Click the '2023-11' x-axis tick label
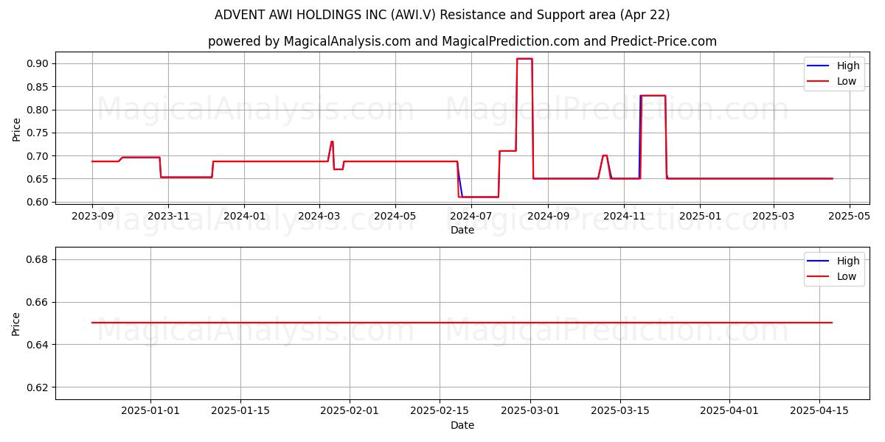Viewport: 885px width, 442px height. [168, 216]
